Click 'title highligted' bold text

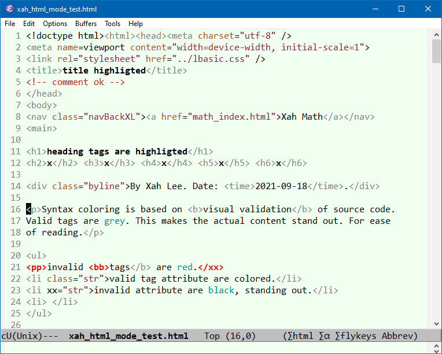pos(104,71)
